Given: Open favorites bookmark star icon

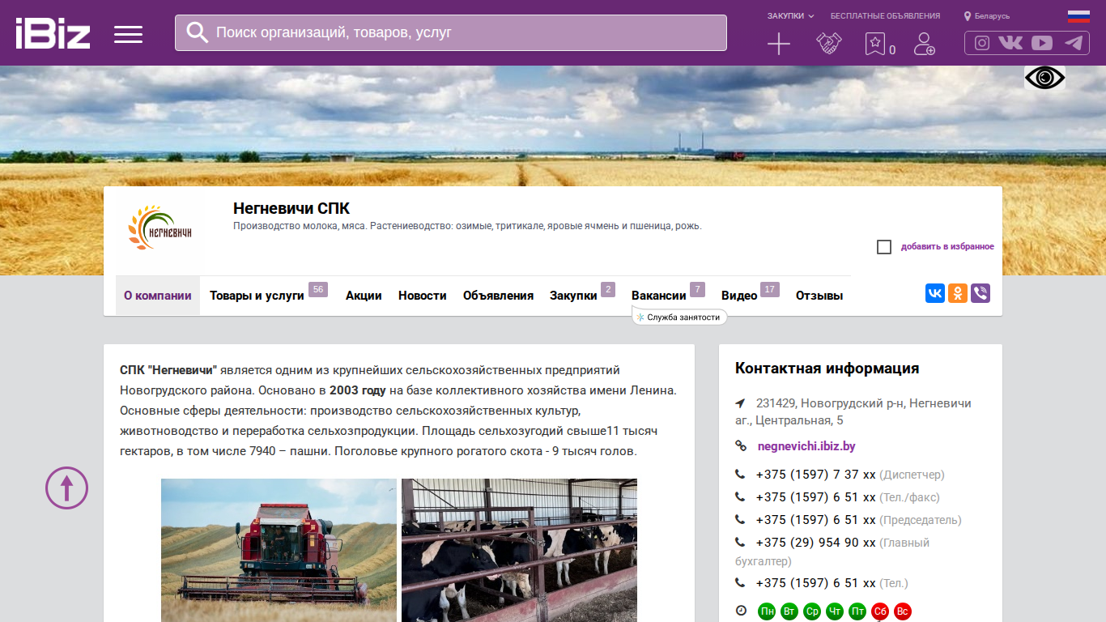Looking at the screenshot, I should [x=875, y=44].
